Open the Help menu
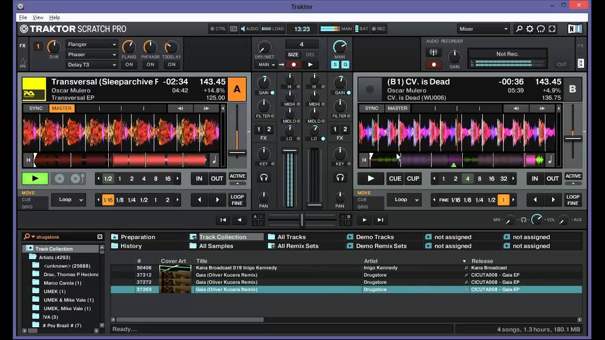Screen dimensions: 605x340 [x=54, y=17]
